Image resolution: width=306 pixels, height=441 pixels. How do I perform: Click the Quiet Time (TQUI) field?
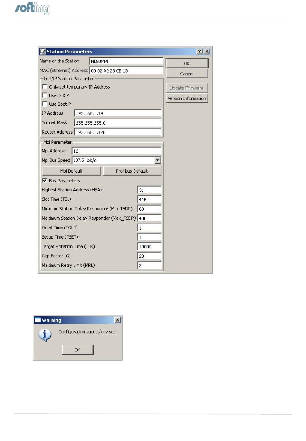[x=149, y=227]
